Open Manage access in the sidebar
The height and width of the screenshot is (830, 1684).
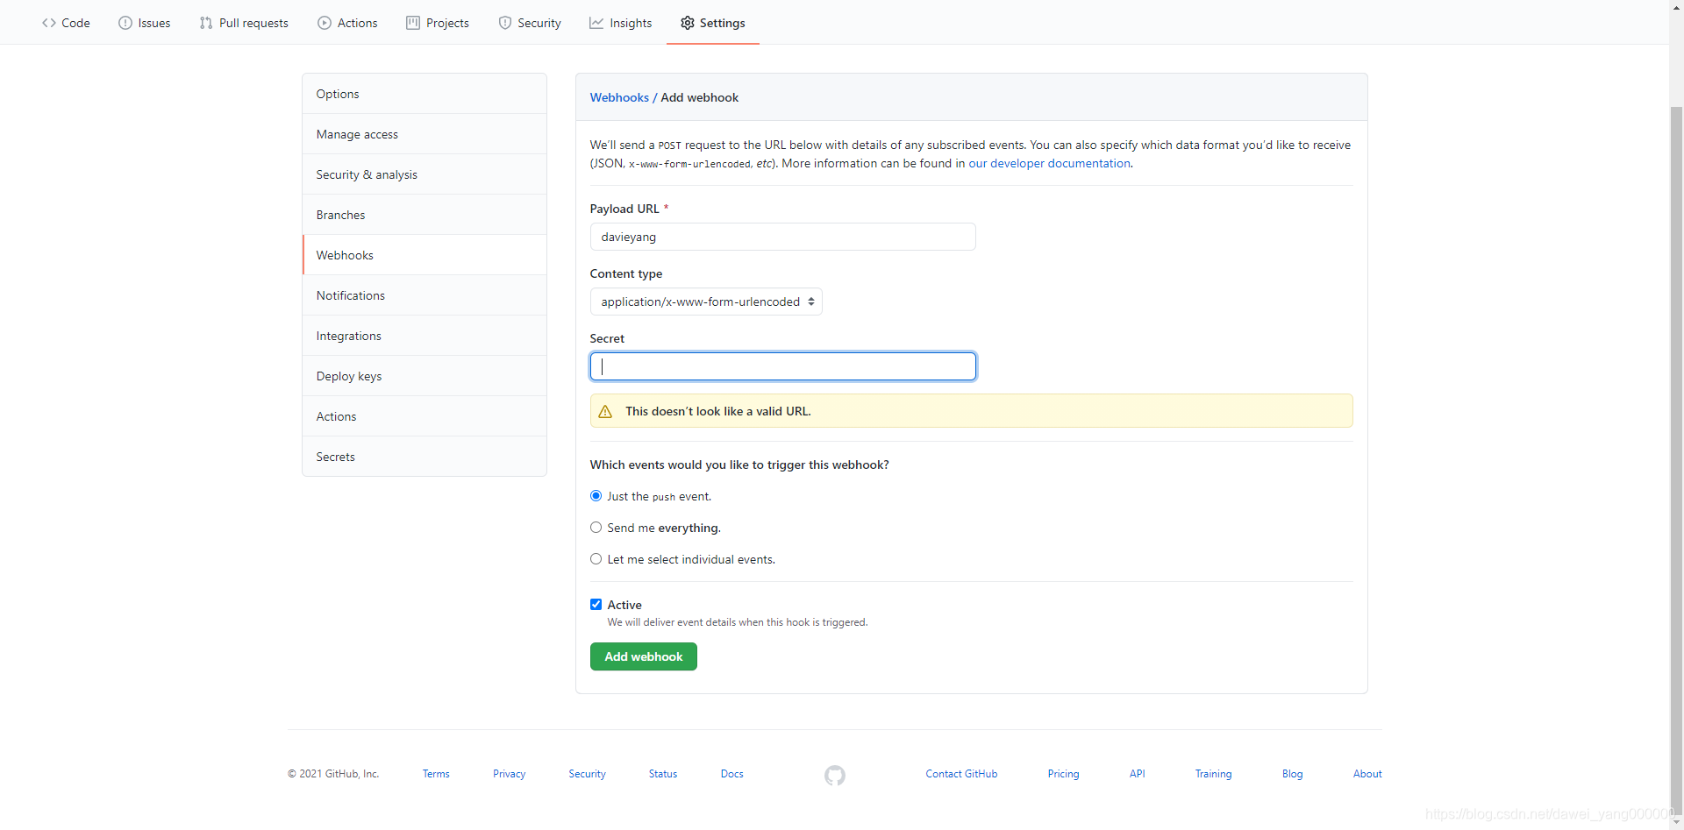(425, 134)
